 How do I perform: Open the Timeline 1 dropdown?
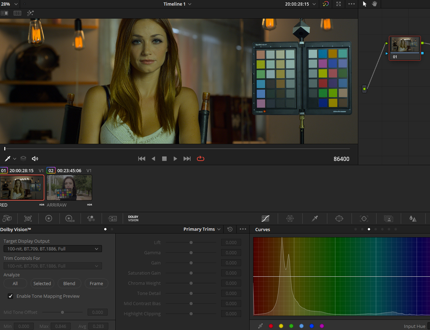pyautogui.click(x=177, y=4)
